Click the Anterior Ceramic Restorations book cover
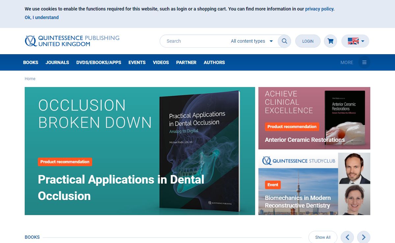The width and height of the screenshot is (395, 243). click(x=345, y=118)
